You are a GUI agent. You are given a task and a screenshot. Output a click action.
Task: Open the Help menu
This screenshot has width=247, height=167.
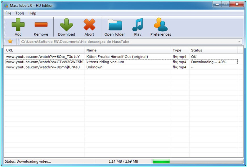coord(32,13)
